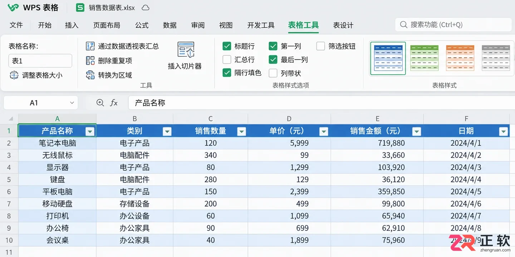The width and height of the screenshot is (515, 257).
Task: Switch to the 开始 tab
Action: [x=45, y=25]
